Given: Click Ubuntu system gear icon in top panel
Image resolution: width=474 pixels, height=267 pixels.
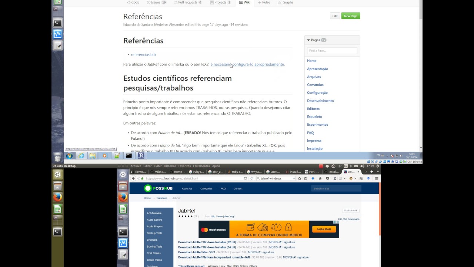Looking at the screenshot, I should pos(378,166).
